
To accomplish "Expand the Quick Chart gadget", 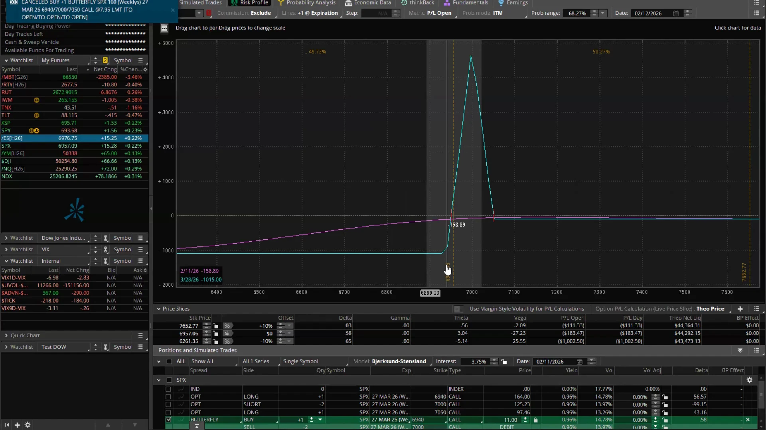I will tap(6, 336).
